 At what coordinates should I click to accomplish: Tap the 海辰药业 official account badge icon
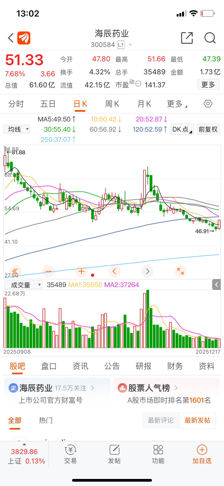click(13, 388)
